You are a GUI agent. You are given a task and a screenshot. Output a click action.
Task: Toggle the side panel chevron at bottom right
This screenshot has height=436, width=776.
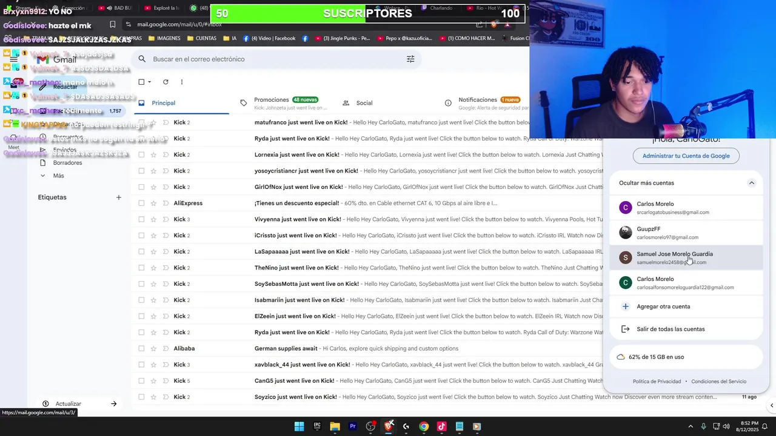pos(771,405)
